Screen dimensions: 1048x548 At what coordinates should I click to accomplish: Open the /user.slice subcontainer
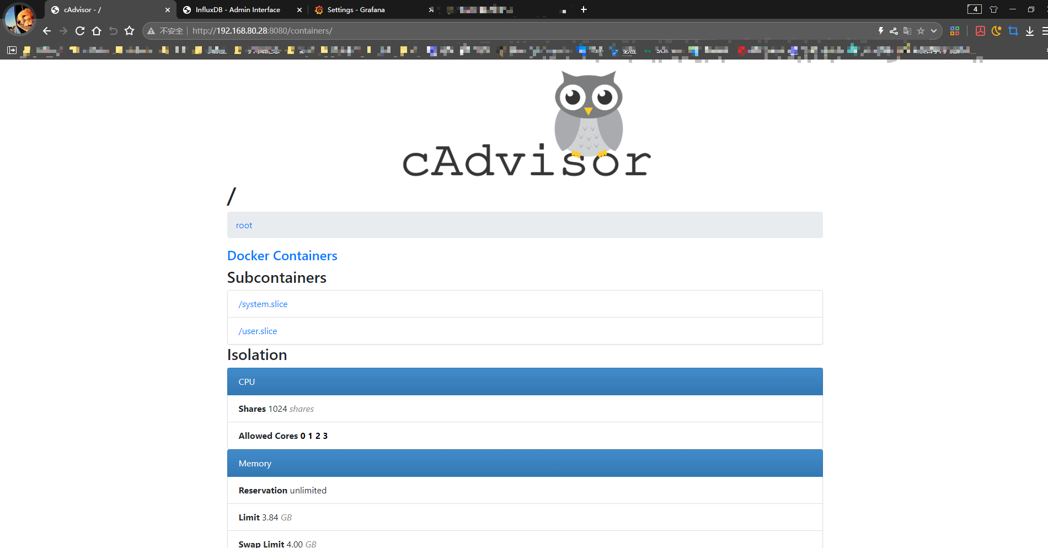(258, 331)
